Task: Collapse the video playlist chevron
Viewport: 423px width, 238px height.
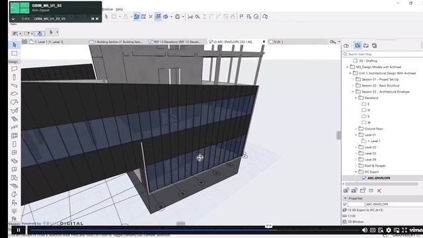Action: tap(13, 19)
